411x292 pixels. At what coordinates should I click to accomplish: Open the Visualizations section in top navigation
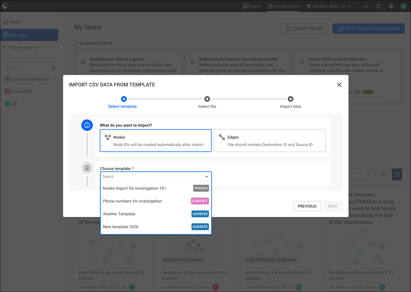(x=283, y=6)
